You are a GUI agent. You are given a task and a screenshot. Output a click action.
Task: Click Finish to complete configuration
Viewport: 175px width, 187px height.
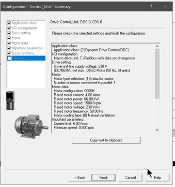point(104,177)
